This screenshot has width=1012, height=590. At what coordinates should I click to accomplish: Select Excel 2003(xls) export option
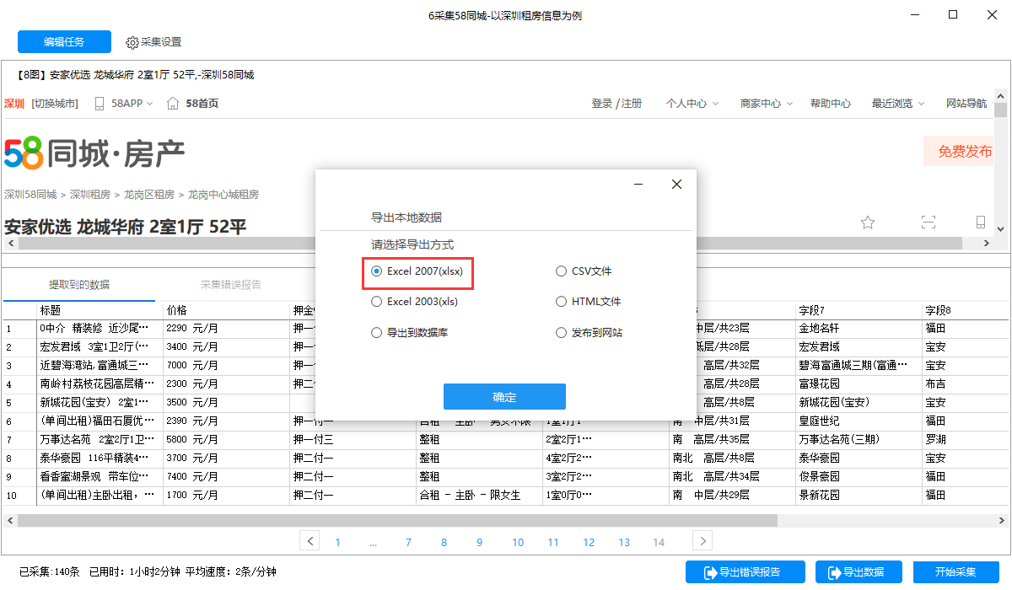[415, 301]
